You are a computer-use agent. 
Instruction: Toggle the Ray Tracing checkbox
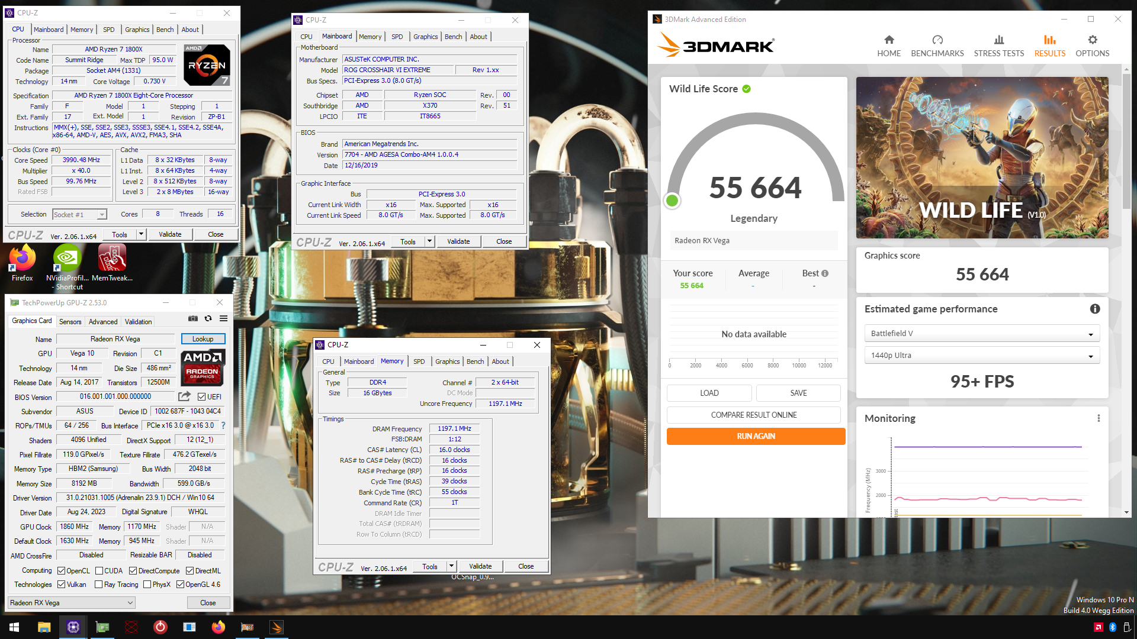(x=99, y=585)
